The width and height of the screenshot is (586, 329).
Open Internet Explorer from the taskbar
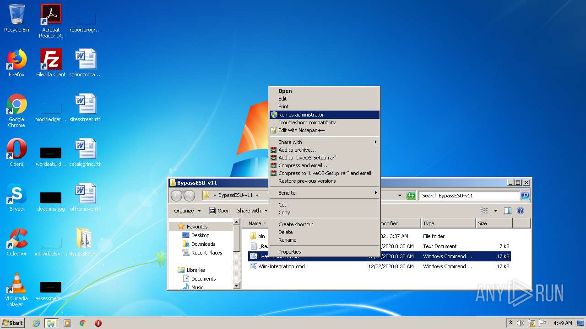pos(36,323)
